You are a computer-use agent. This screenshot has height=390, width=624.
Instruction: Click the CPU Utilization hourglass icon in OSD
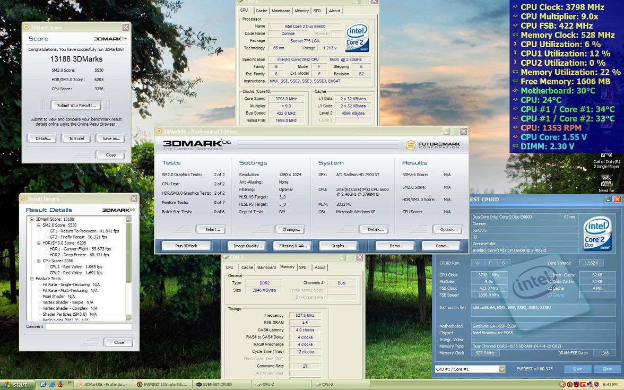(x=515, y=44)
